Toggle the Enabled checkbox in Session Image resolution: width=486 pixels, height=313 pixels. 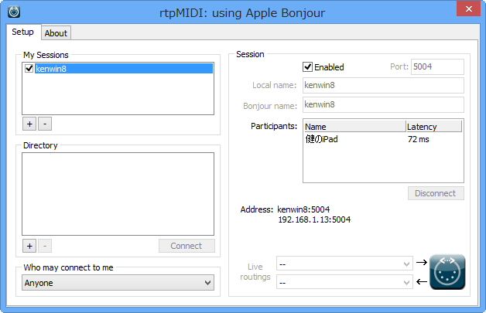click(307, 67)
